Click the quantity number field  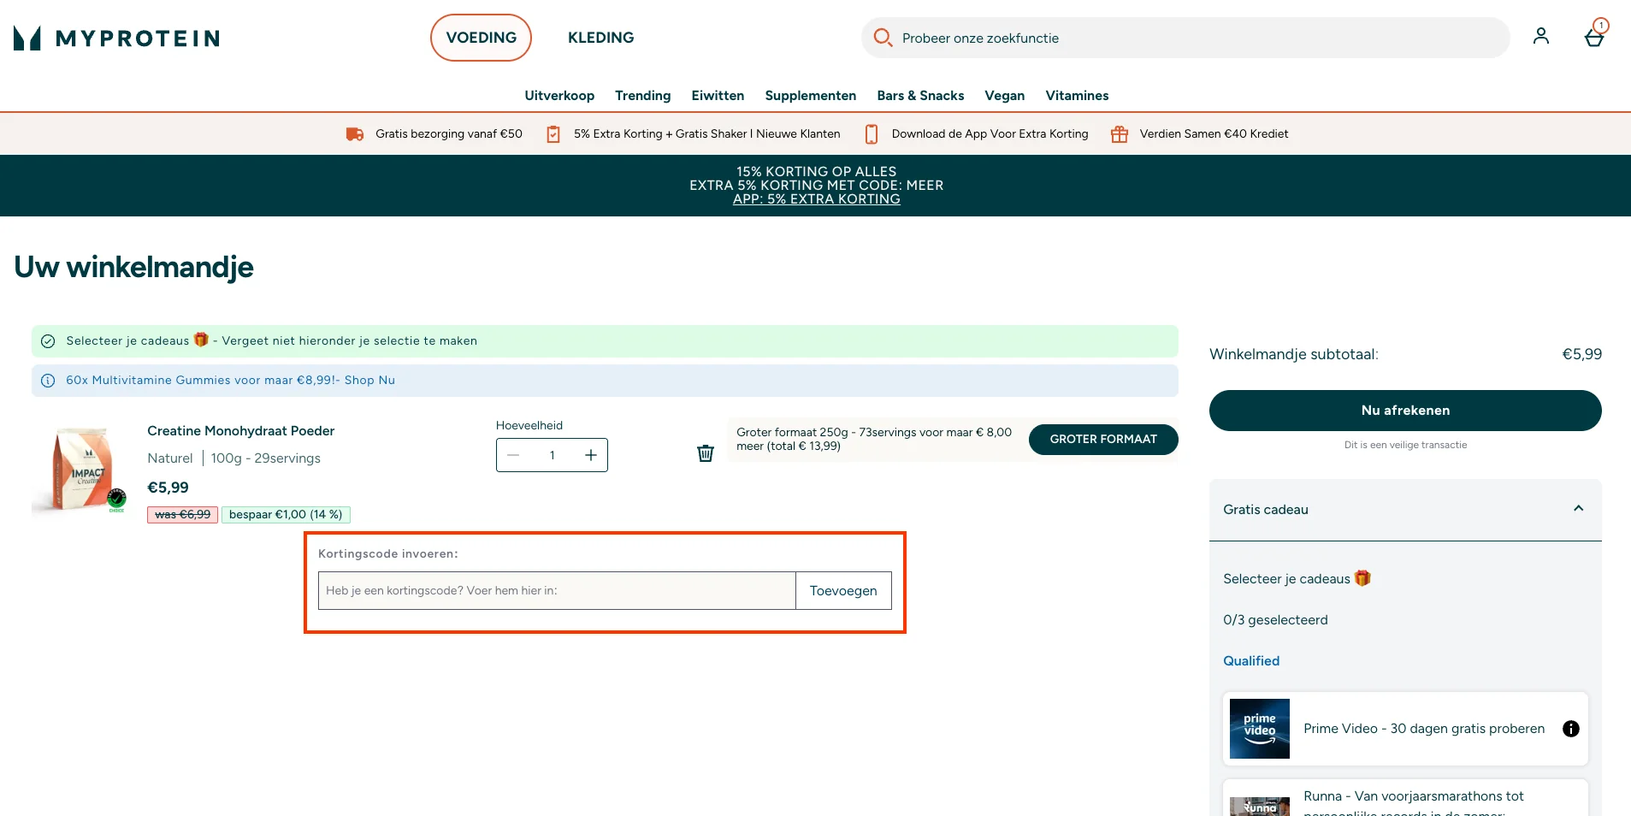click(553, 455)
